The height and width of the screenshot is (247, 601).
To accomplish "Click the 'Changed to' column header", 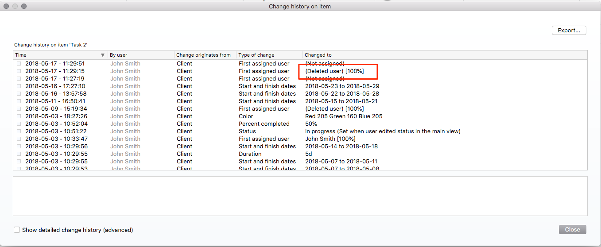I will coord(318,55).
